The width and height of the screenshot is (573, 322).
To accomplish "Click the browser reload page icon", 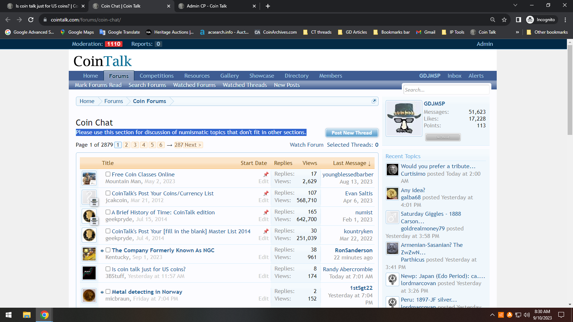I will click(x=31, y=20).
